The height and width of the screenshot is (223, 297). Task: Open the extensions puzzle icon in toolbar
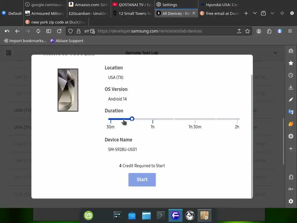click(269, 31)
